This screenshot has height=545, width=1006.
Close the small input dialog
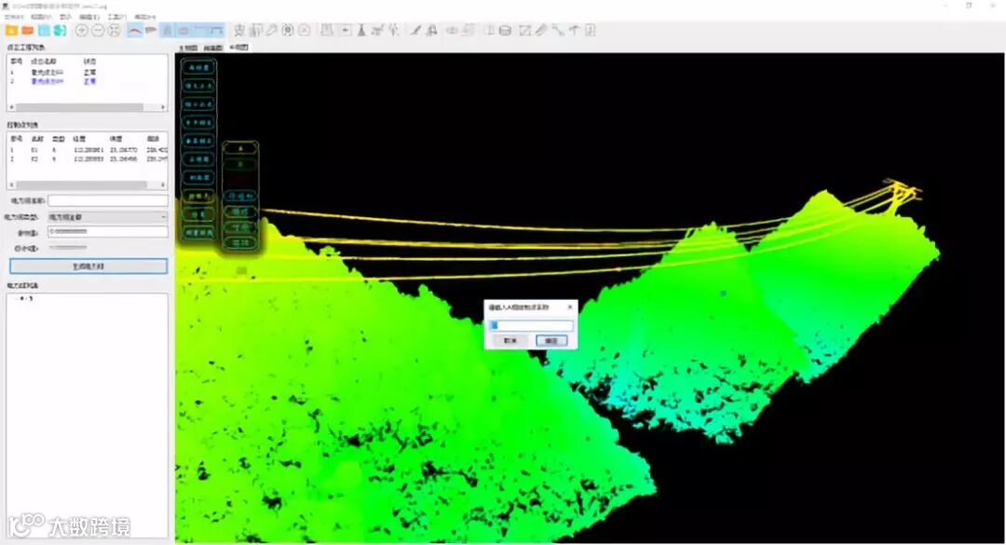pos(570,307)
